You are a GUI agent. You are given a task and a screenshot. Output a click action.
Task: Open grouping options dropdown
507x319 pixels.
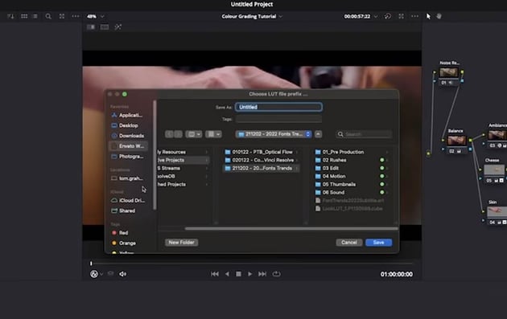(x=213, y=134)
